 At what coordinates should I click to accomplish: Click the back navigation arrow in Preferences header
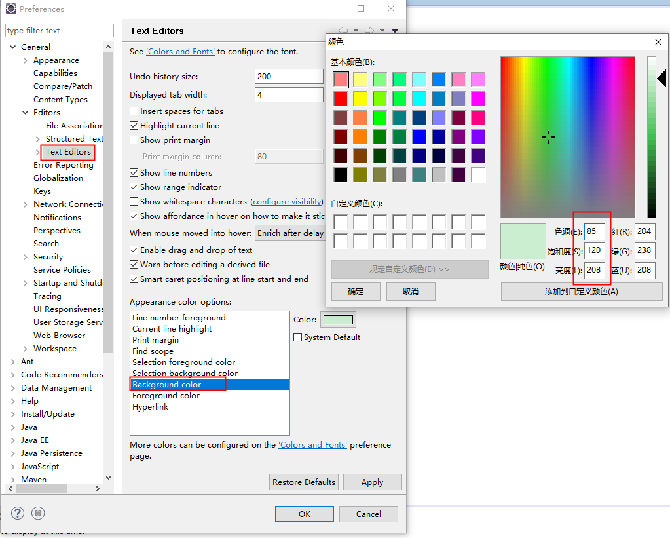click(343, 31)
